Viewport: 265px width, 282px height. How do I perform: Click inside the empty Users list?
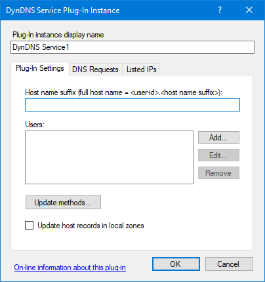tap(109, 157)
